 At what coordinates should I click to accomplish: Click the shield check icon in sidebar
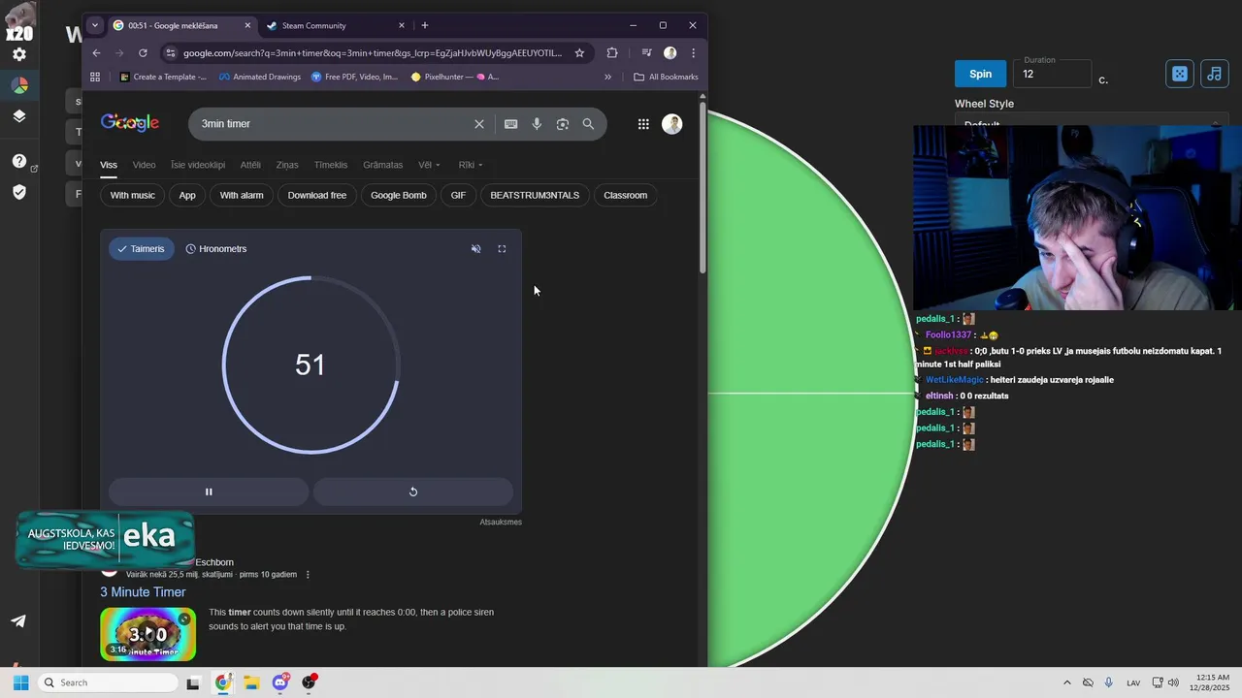point(19,192)
